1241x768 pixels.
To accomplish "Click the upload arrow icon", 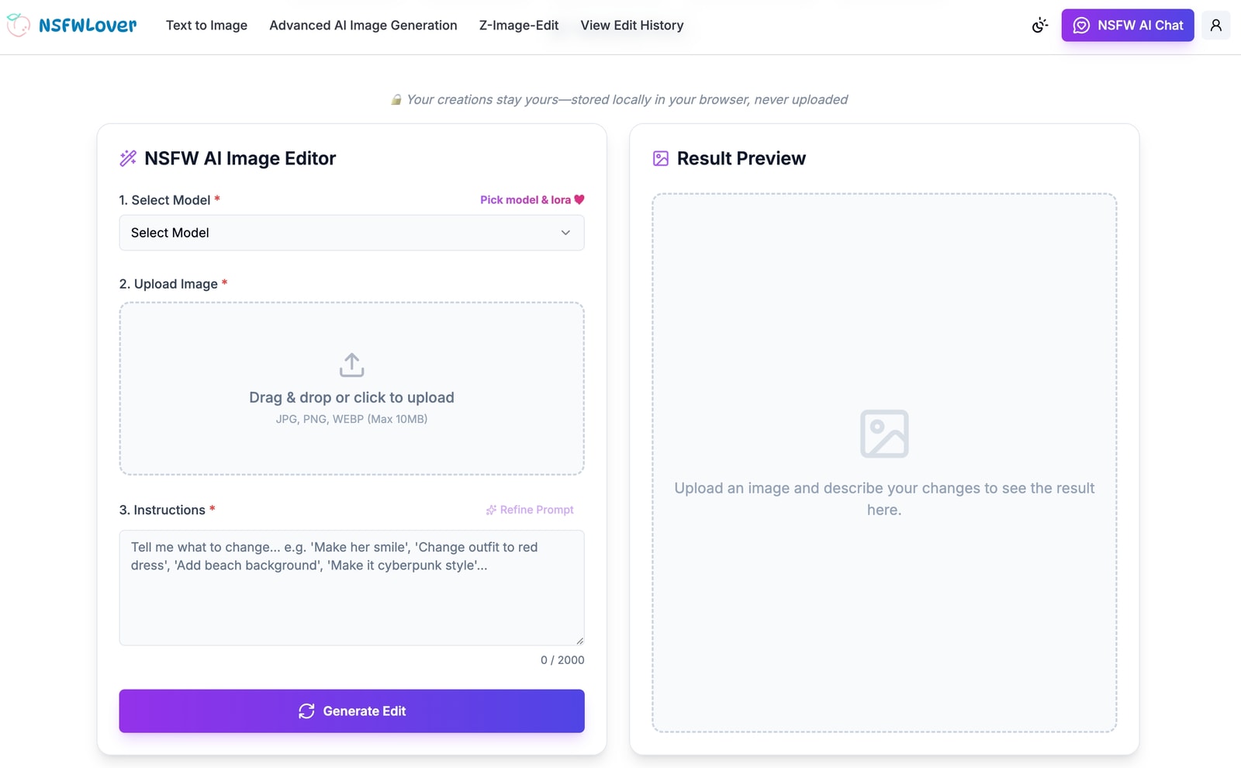I will coord(351,365).
